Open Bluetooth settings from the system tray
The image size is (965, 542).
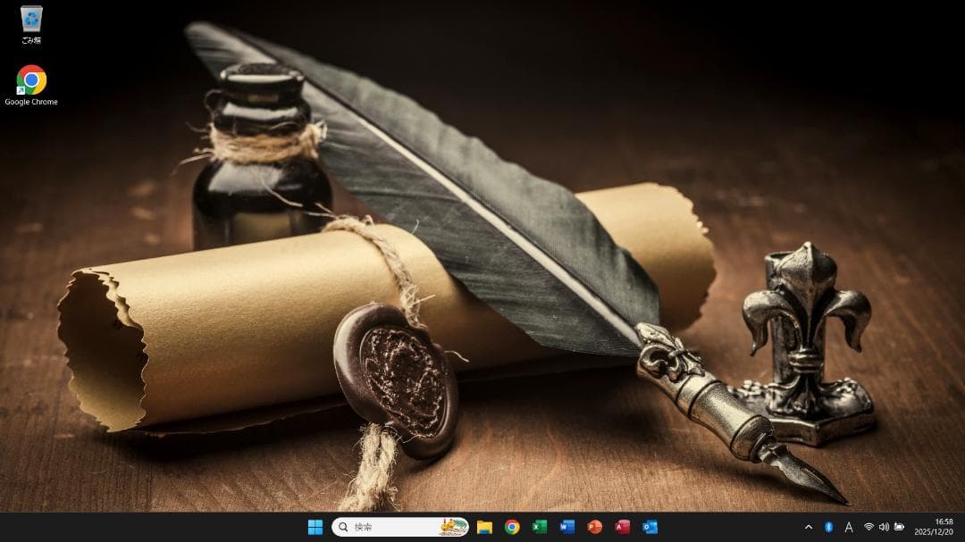click(830, 527)
